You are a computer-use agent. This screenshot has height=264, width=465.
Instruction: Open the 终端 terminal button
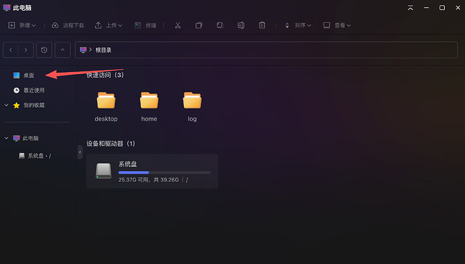[146, 26]
